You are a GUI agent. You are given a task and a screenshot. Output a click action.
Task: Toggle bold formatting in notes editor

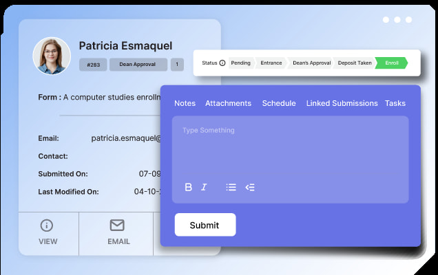[189, 187]
